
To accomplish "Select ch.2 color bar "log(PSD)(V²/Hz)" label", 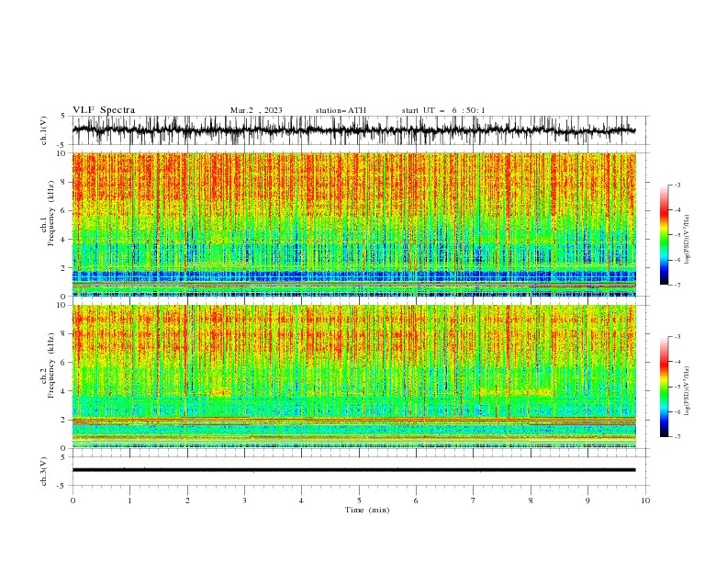I will (688, 391).
